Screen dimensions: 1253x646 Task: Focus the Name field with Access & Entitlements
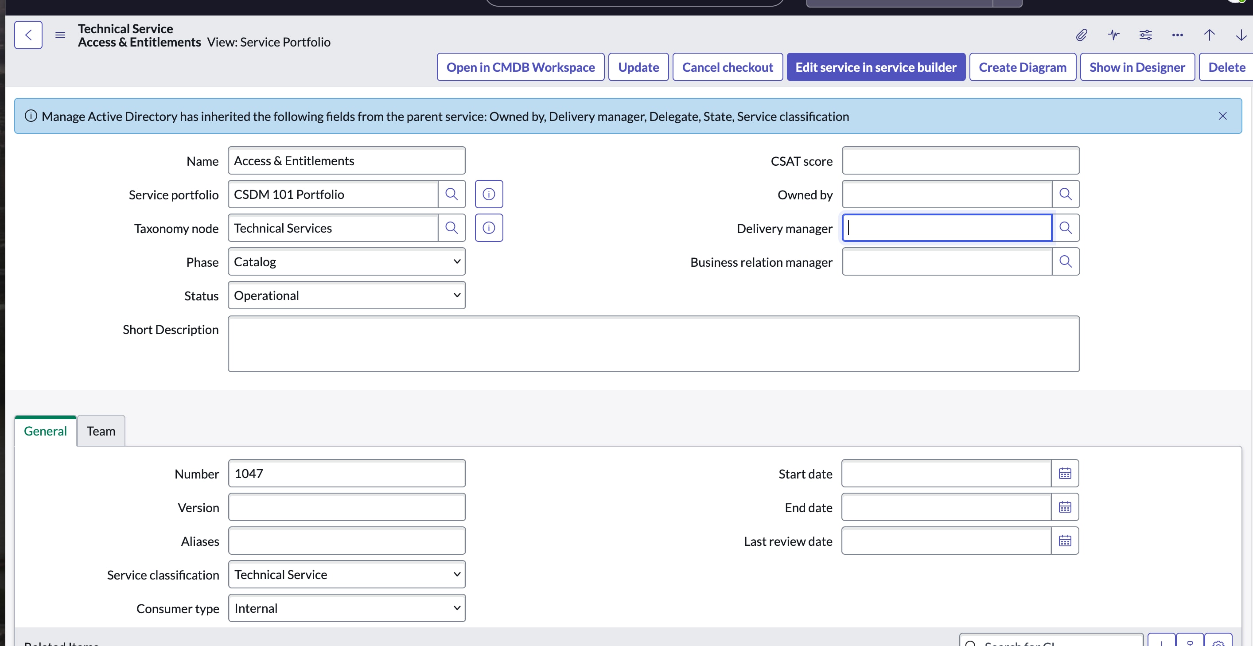pyautogui.click(x=346, y=160)
